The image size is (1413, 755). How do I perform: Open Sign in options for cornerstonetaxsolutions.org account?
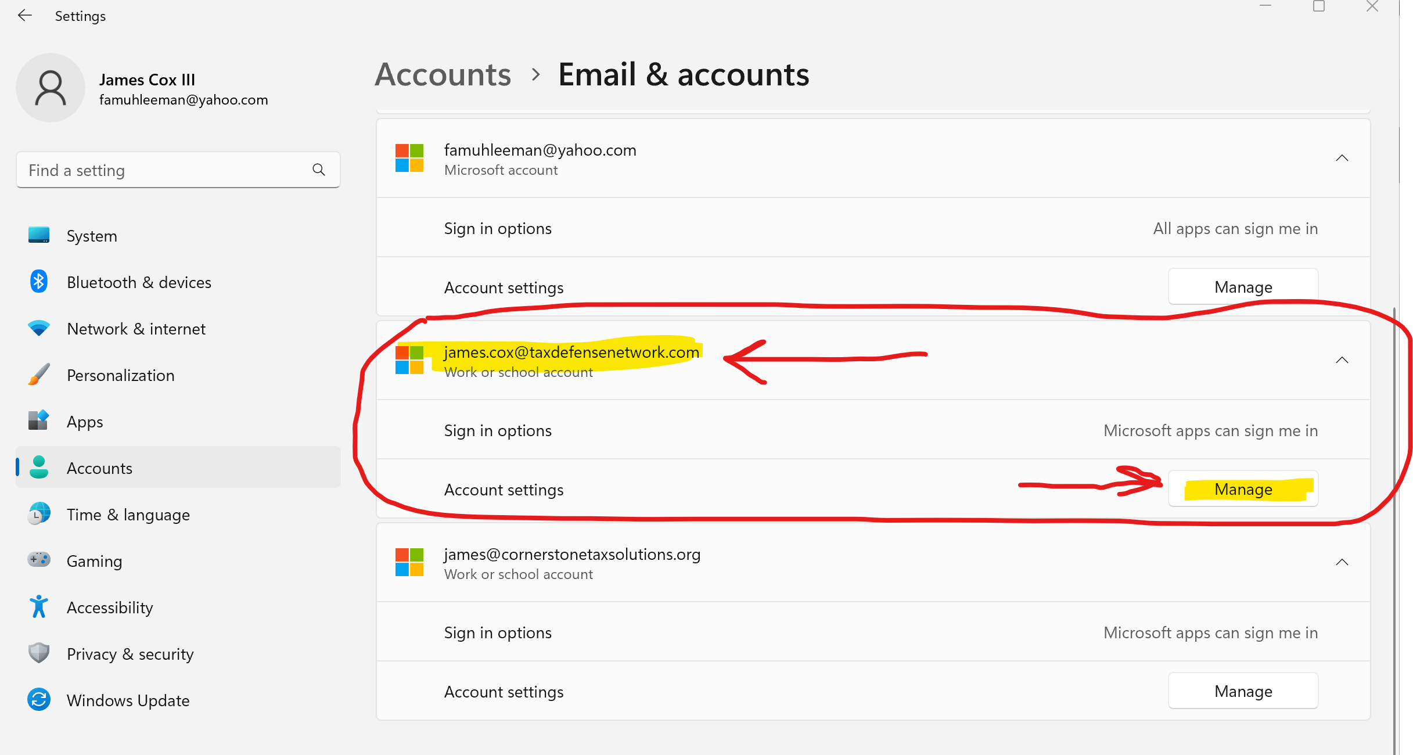[x=873, y=632]
